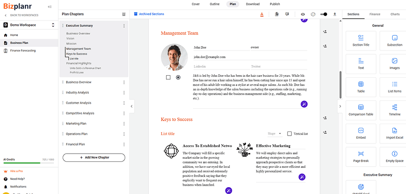Switch to the Finance panel tab

point(374,14)
